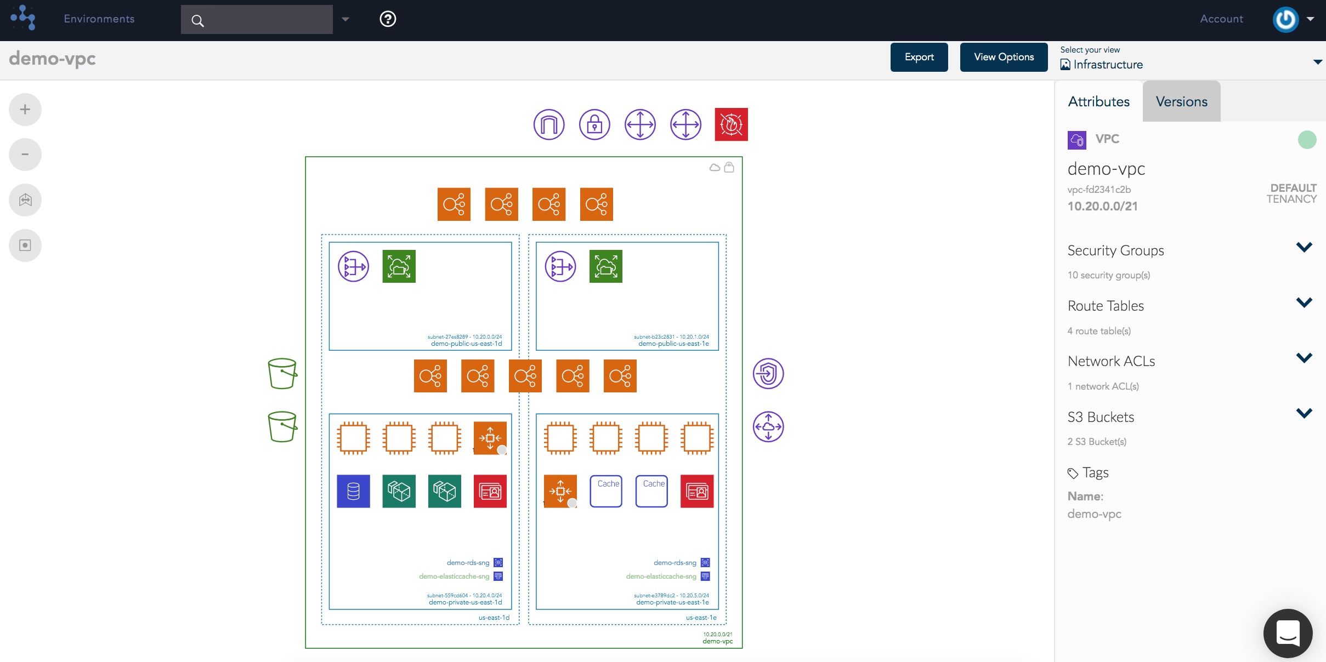Click the View Options button

coord(1004,57)
